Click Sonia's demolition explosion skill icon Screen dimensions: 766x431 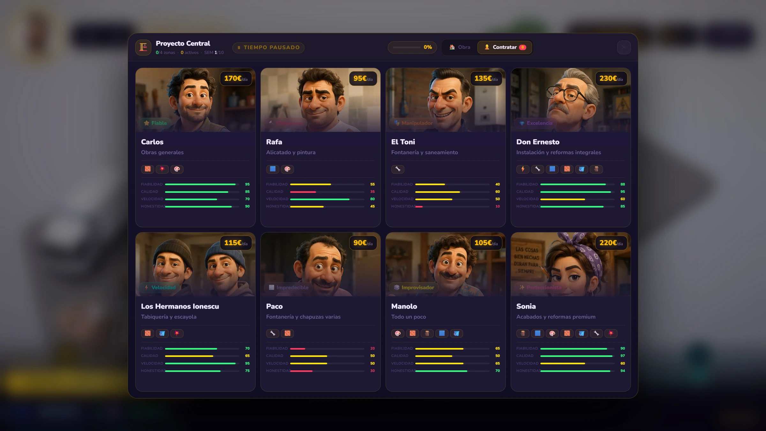tap(611, 333)
